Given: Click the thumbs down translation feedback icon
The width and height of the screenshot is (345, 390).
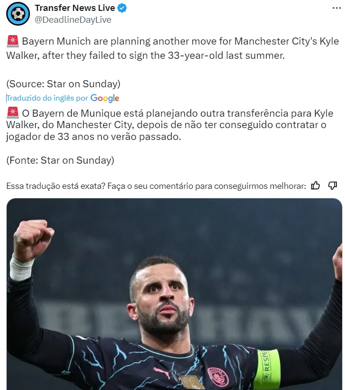Looking at the screenshot, I should [x=333, y=186].
